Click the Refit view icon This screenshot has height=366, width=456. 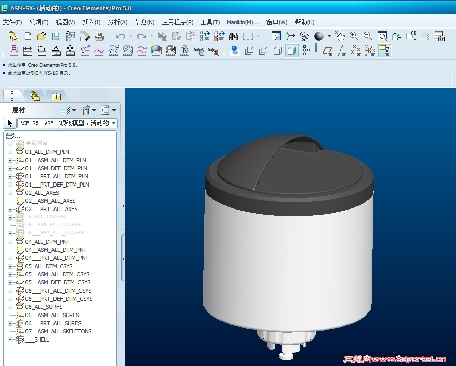[382, 36]
